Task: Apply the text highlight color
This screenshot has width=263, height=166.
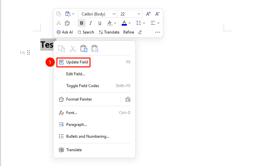Action: point(110,23)
